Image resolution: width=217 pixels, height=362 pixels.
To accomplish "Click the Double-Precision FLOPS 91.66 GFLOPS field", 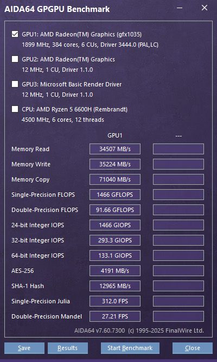I will click(x=115, y=210).
